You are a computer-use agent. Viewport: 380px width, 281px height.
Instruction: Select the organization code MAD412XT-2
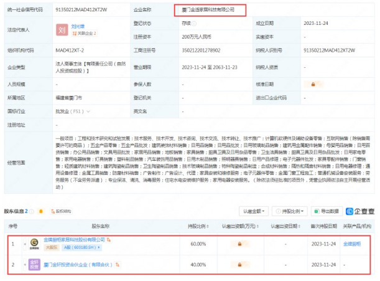tap(70, 50)
